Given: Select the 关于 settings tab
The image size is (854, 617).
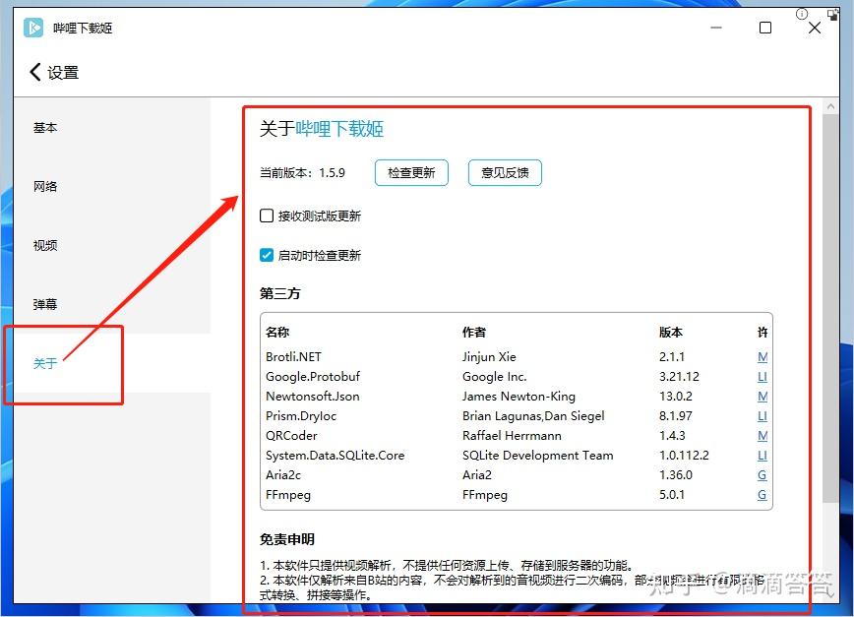Looking at the screenshot, I should point(45,363).
